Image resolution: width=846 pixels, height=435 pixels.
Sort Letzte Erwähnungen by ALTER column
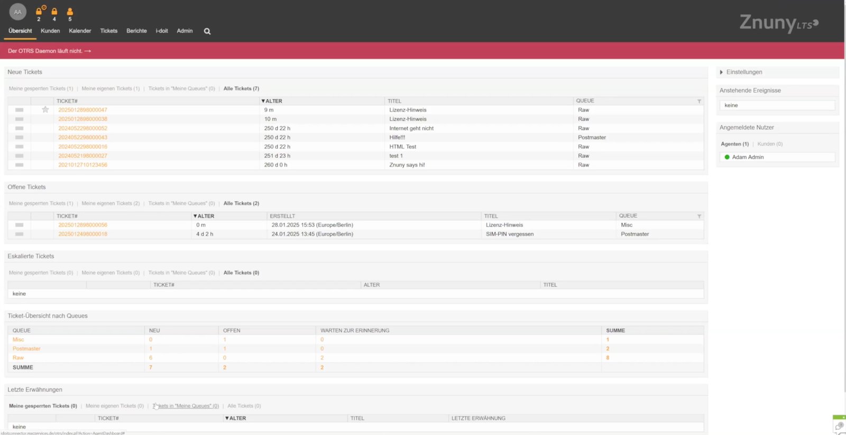[236, 418]
